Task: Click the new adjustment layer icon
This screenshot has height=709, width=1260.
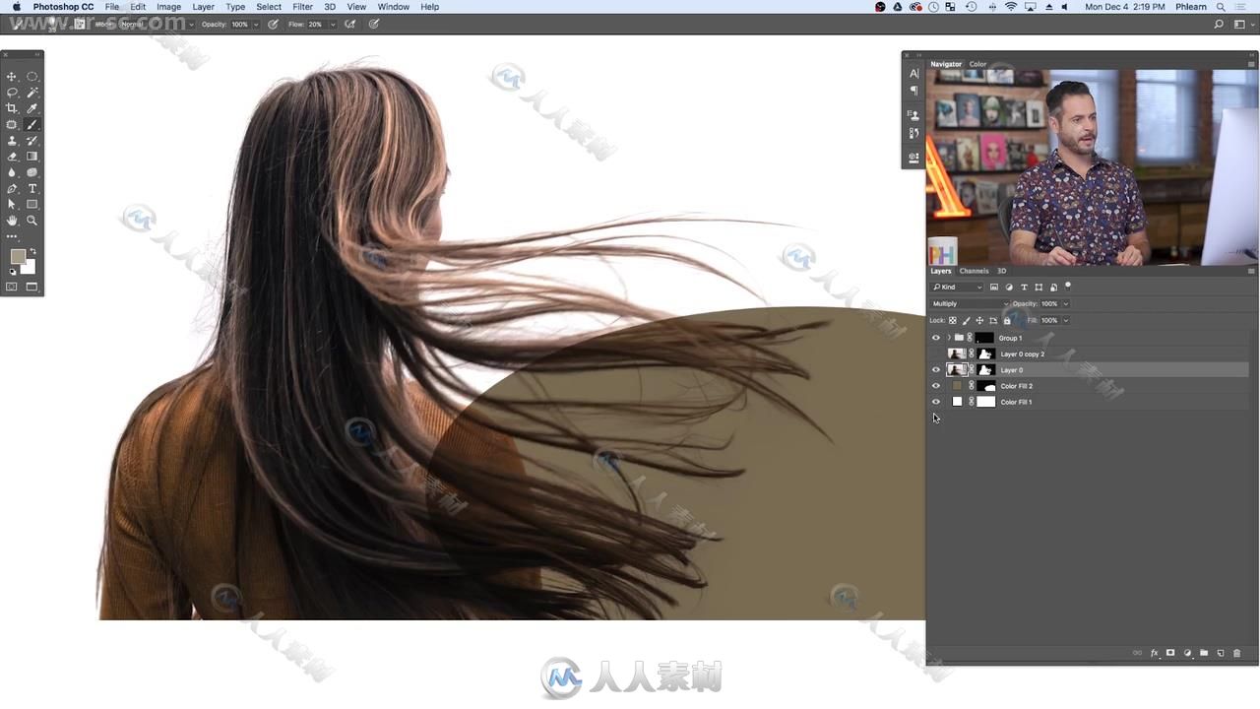Action: (1187, 653)
